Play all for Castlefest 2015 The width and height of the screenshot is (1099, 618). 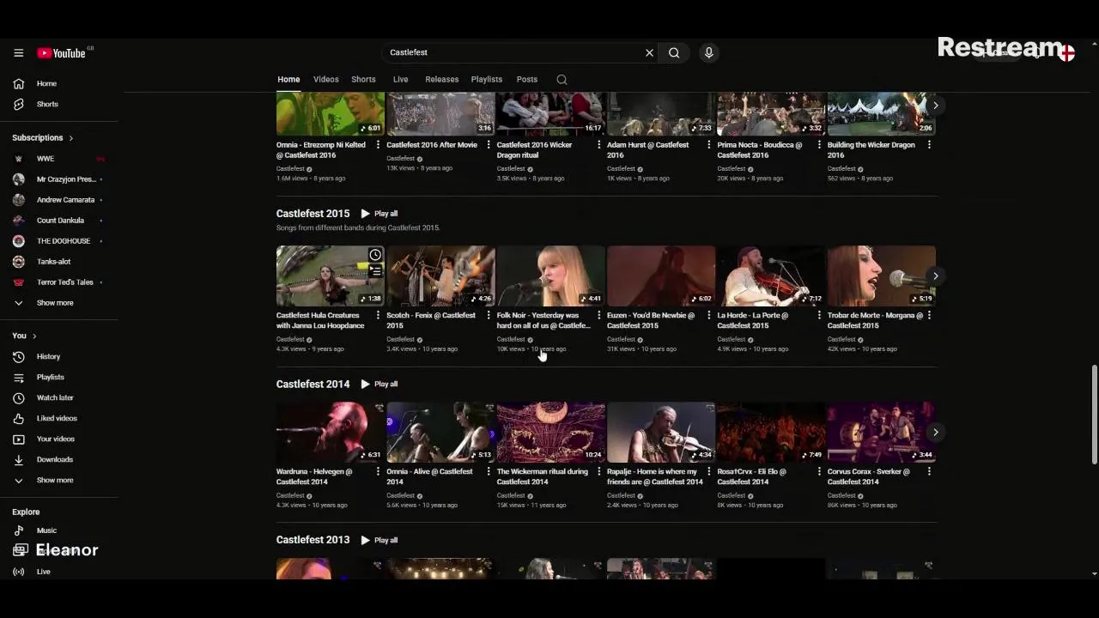(x=379, y=213)
